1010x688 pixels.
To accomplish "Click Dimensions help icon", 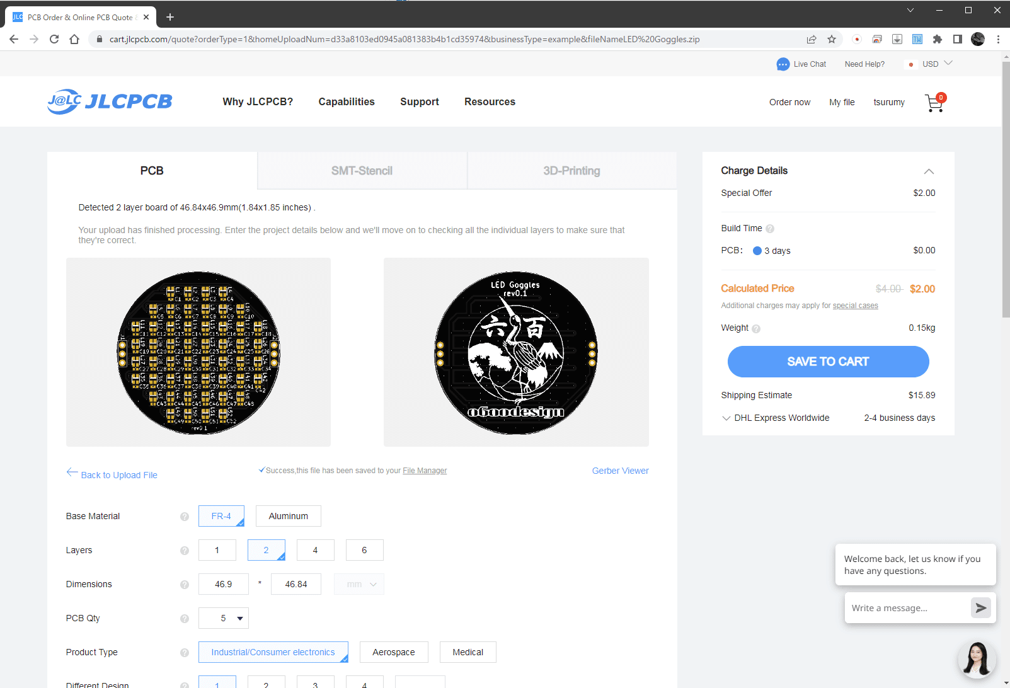I will coord(185,585).
